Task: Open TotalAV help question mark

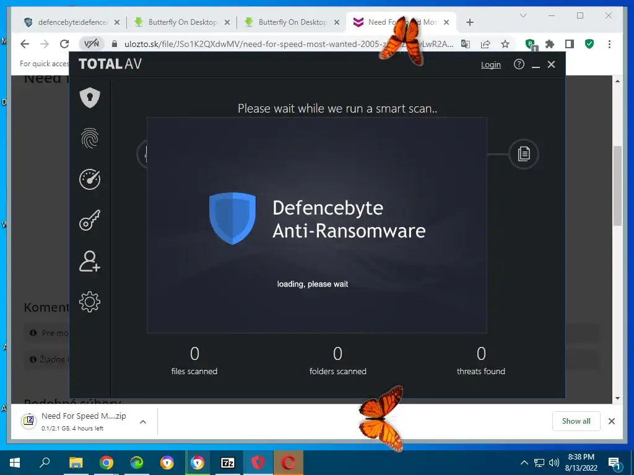Action: pos(519,64)
